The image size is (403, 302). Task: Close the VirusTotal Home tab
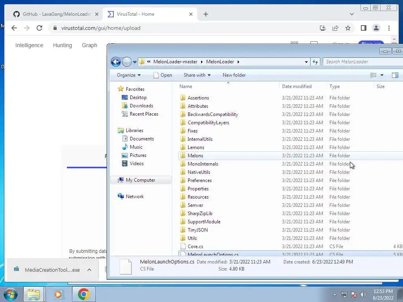[191, 14]
